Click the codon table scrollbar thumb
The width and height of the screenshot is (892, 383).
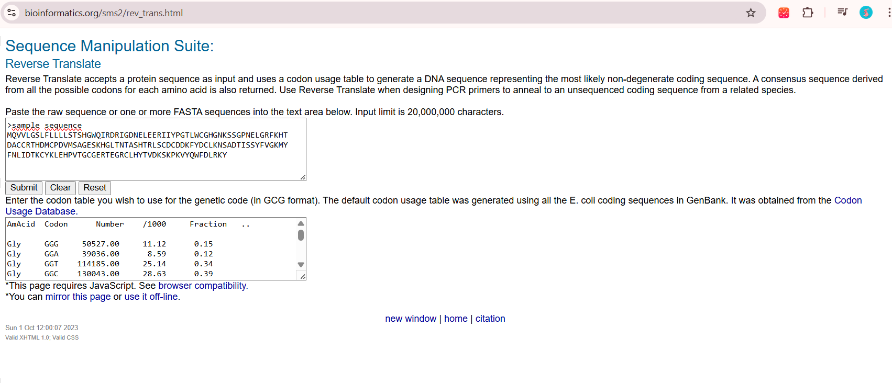(301, 235)
